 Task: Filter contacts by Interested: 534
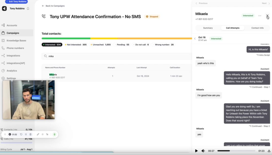tap(52, 45)
